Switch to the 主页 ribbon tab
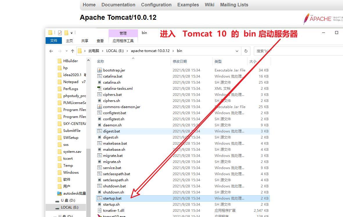This screenshot has width=343, height=217. click(x=69, y=41)
